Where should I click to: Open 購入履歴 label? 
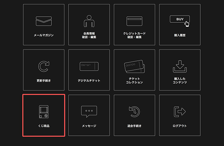point(180,35)
